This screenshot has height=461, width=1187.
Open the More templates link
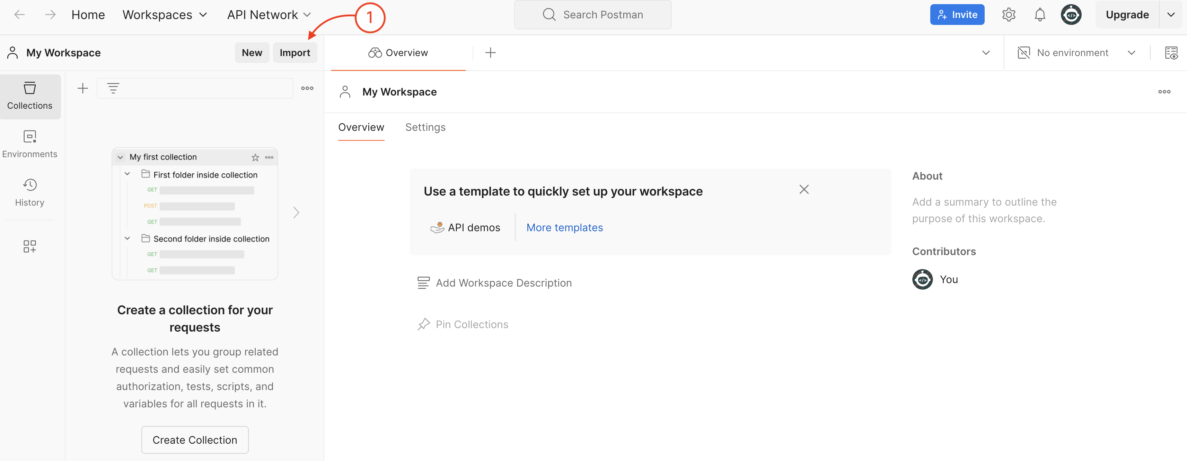pyautogui.click(x=564, y=228)
